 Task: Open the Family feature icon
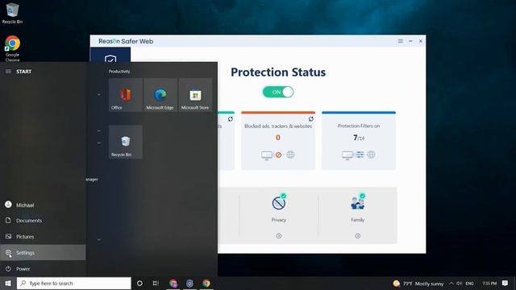pyautogui.click(x=357, y=202)
